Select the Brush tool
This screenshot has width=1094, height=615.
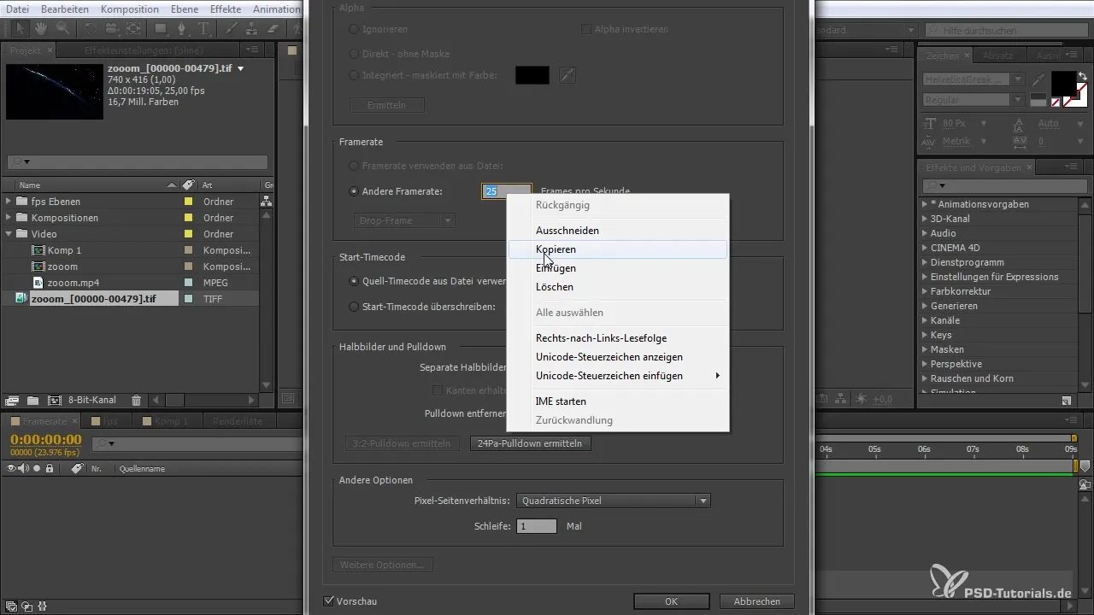pyautogui.click(x=233, y=28)
